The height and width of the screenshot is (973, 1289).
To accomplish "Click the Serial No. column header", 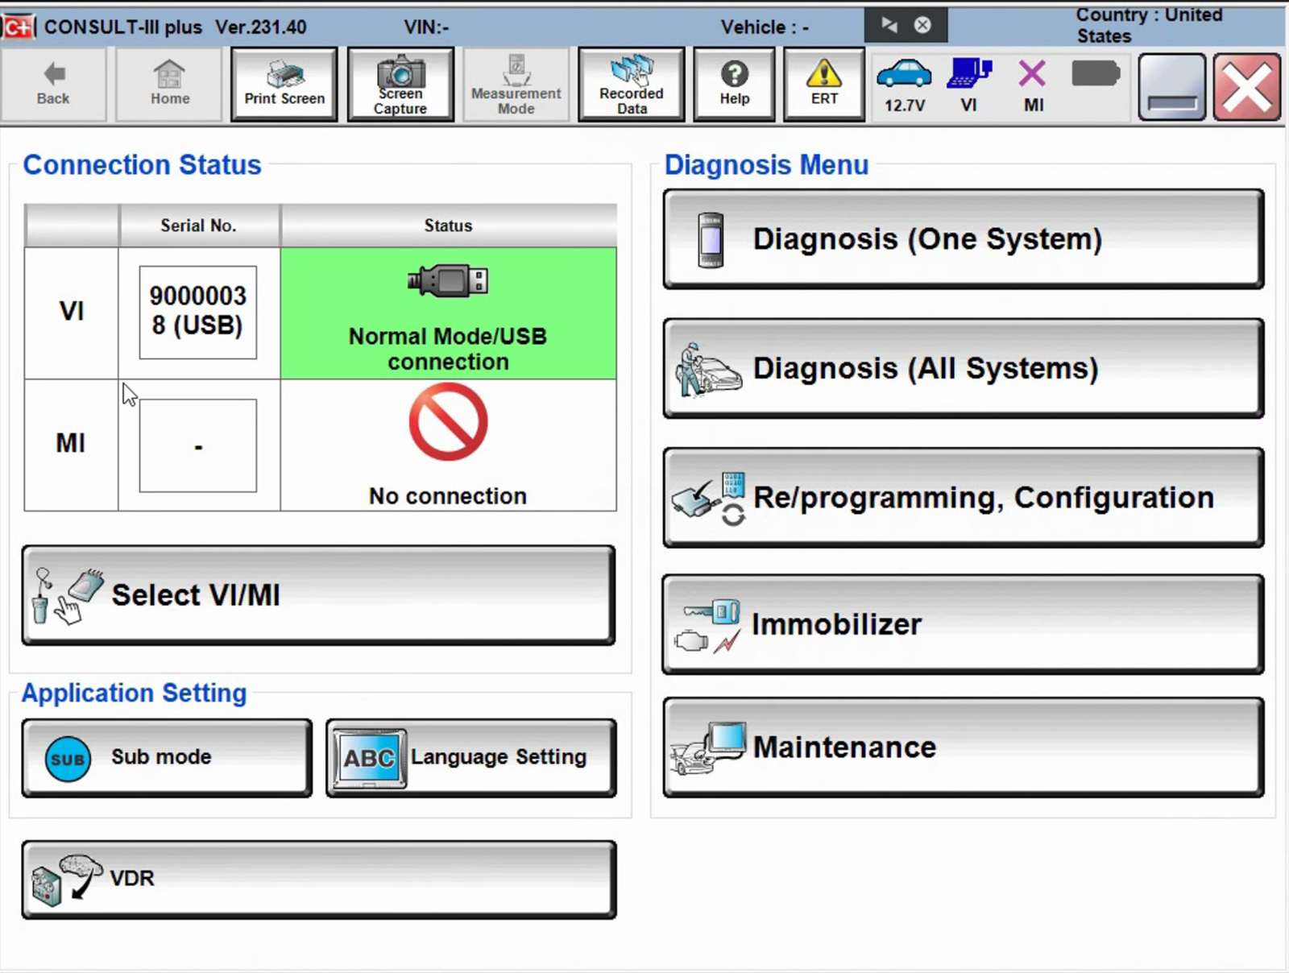I will point(198,226).
